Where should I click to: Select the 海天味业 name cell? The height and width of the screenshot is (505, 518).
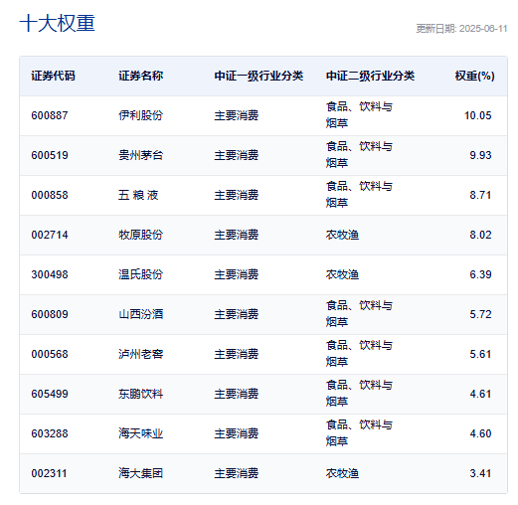pyautogui.click(x=141, y=433)
